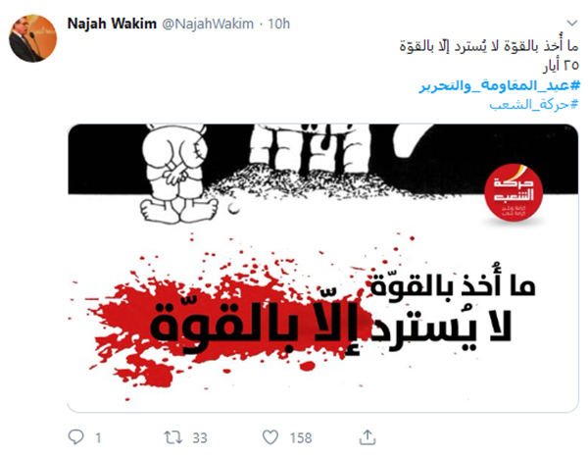Click the reply speech bubble icon
Image resolution: width=588 pixels, height=456 pixels.
[x=75, y=436]
